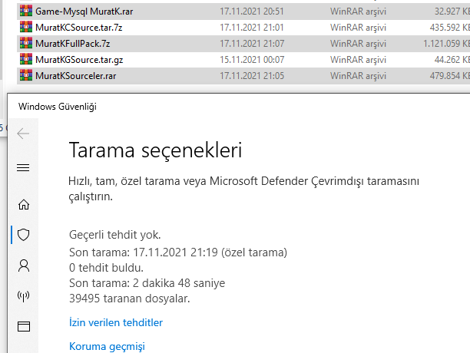Click WinRAR icon of Game-Mysql MuratK.rar
Screen dimensions: 470x353
(x=26, y=12)
